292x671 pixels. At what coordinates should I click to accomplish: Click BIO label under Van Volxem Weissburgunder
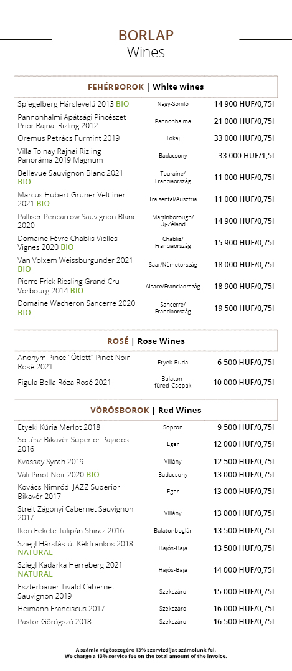pos(24,269)
